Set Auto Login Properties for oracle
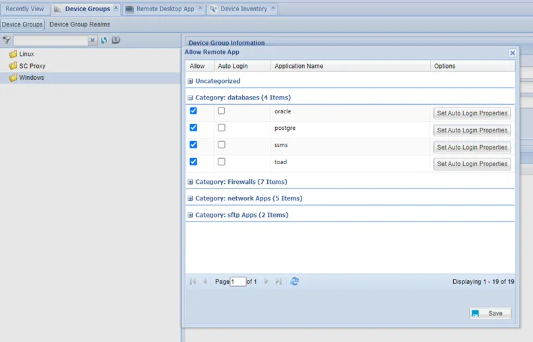Screen dimensions: 533x342 472,113
